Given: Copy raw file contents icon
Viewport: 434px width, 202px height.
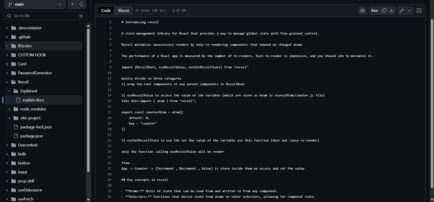Looking at the screenshot, I should pos(384,10).
